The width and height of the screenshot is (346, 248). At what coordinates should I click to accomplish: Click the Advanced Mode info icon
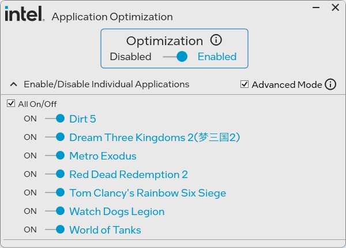pyautogui.click(x=330, y=84)
